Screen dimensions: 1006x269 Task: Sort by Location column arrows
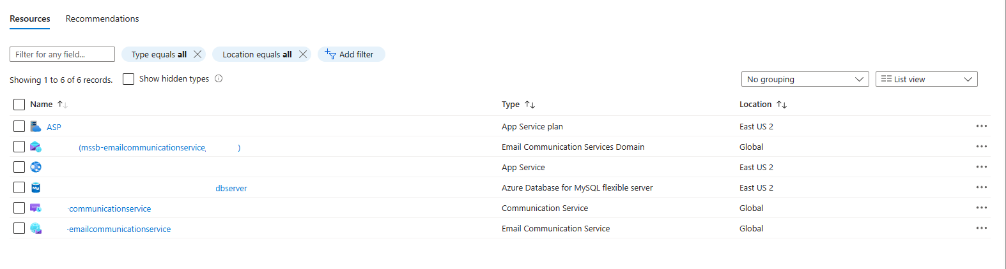point(782,104)
